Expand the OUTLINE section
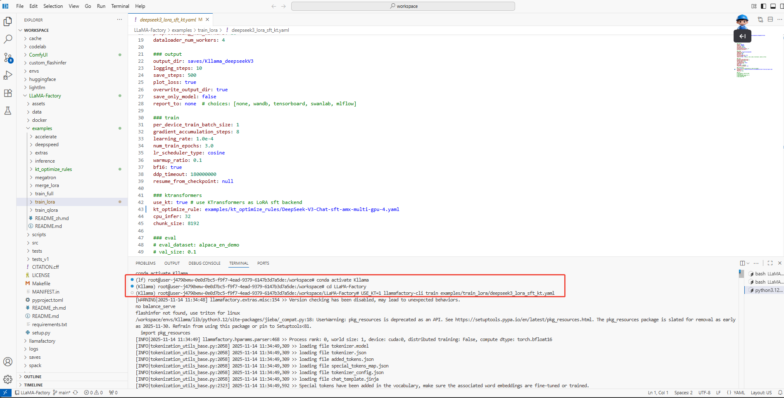The image size is (784, 398). tap(33, 377)
